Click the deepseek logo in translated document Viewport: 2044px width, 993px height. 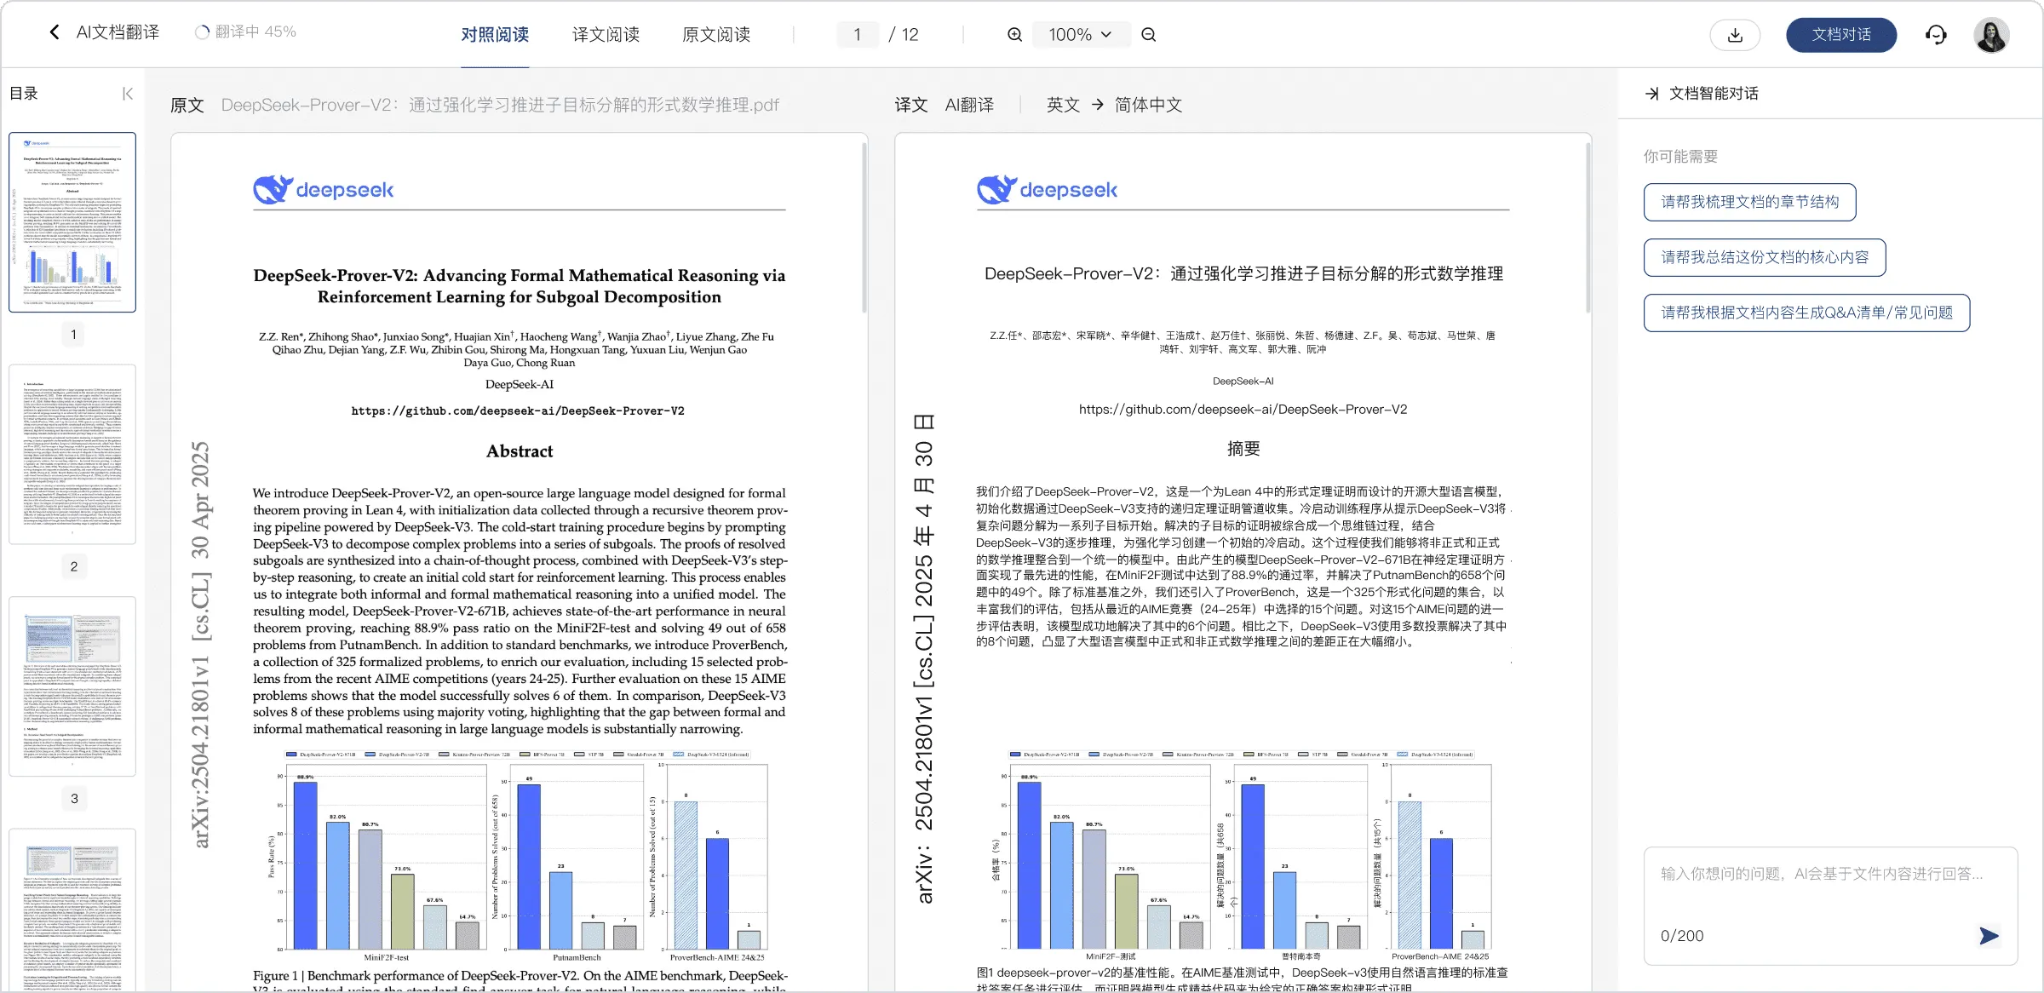(1048, 190)
